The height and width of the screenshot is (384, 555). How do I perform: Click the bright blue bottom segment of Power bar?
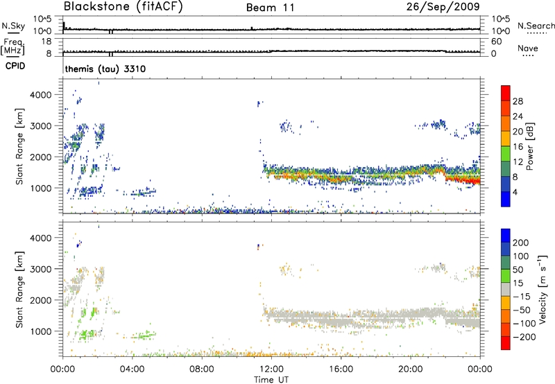(506, 199)
